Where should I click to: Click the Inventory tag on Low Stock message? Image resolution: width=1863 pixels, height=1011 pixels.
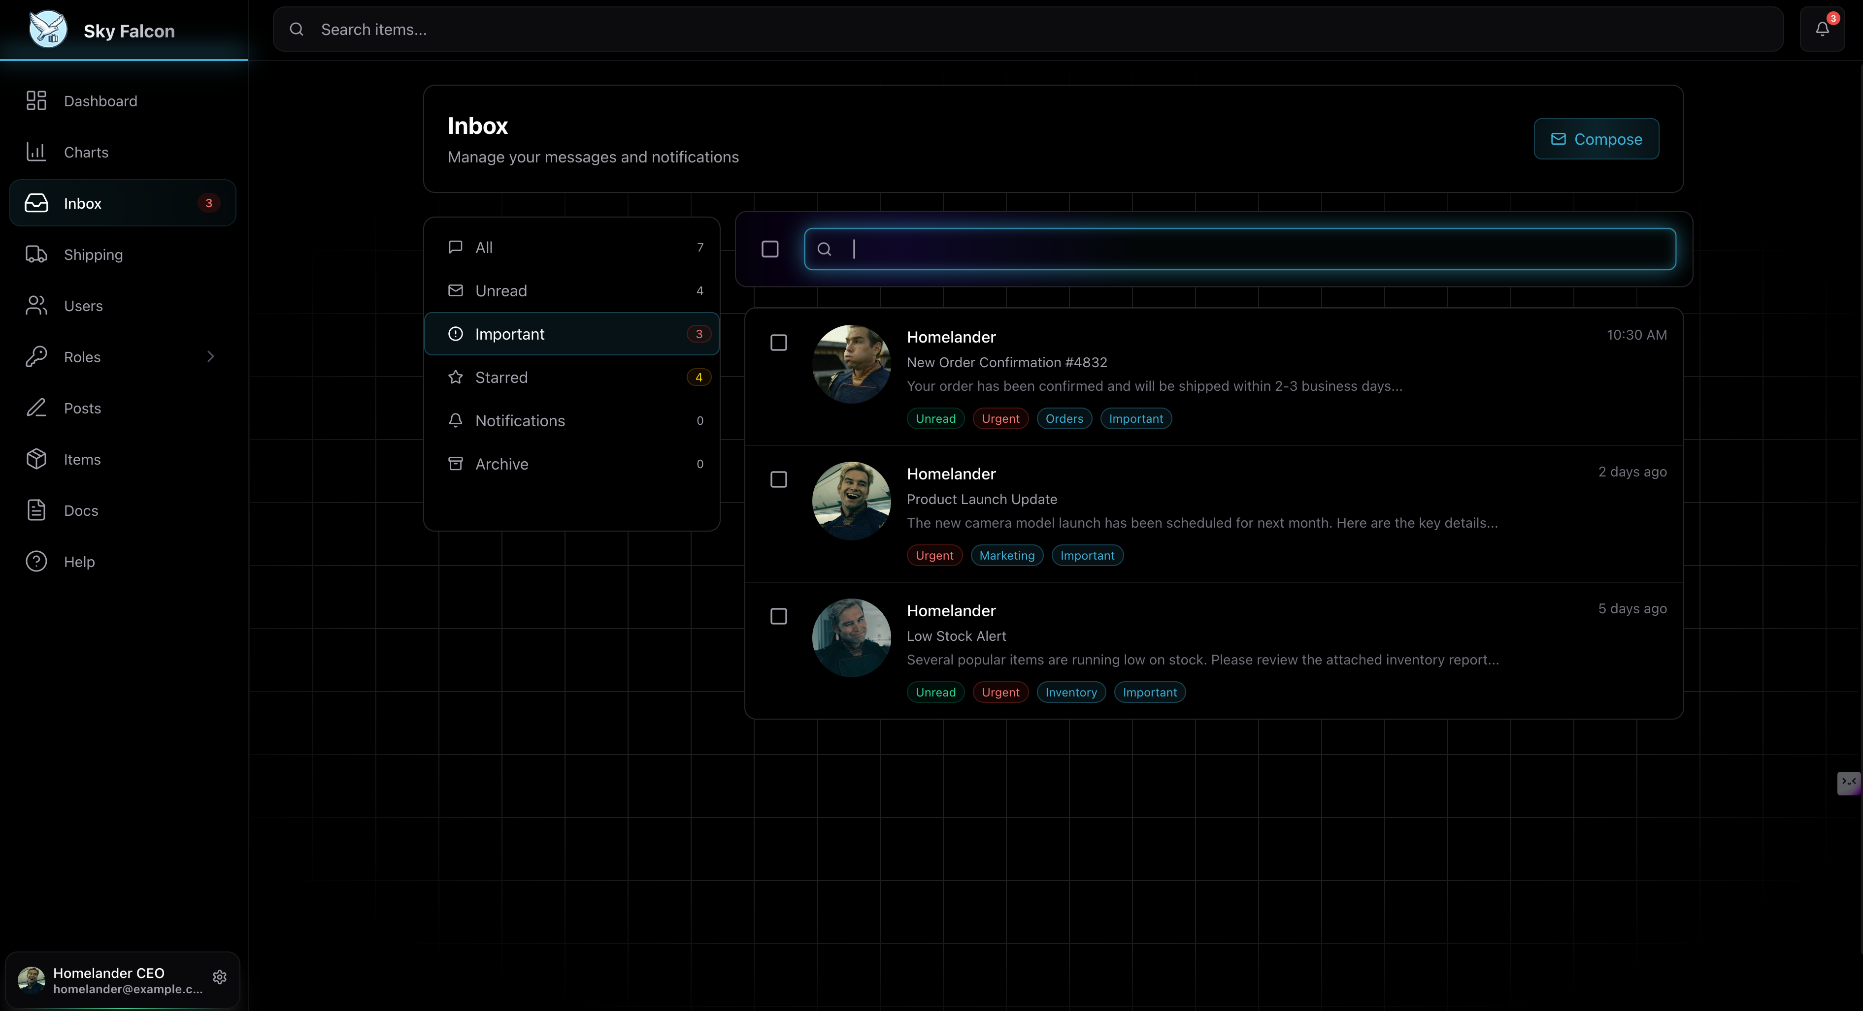point(1071,693)
